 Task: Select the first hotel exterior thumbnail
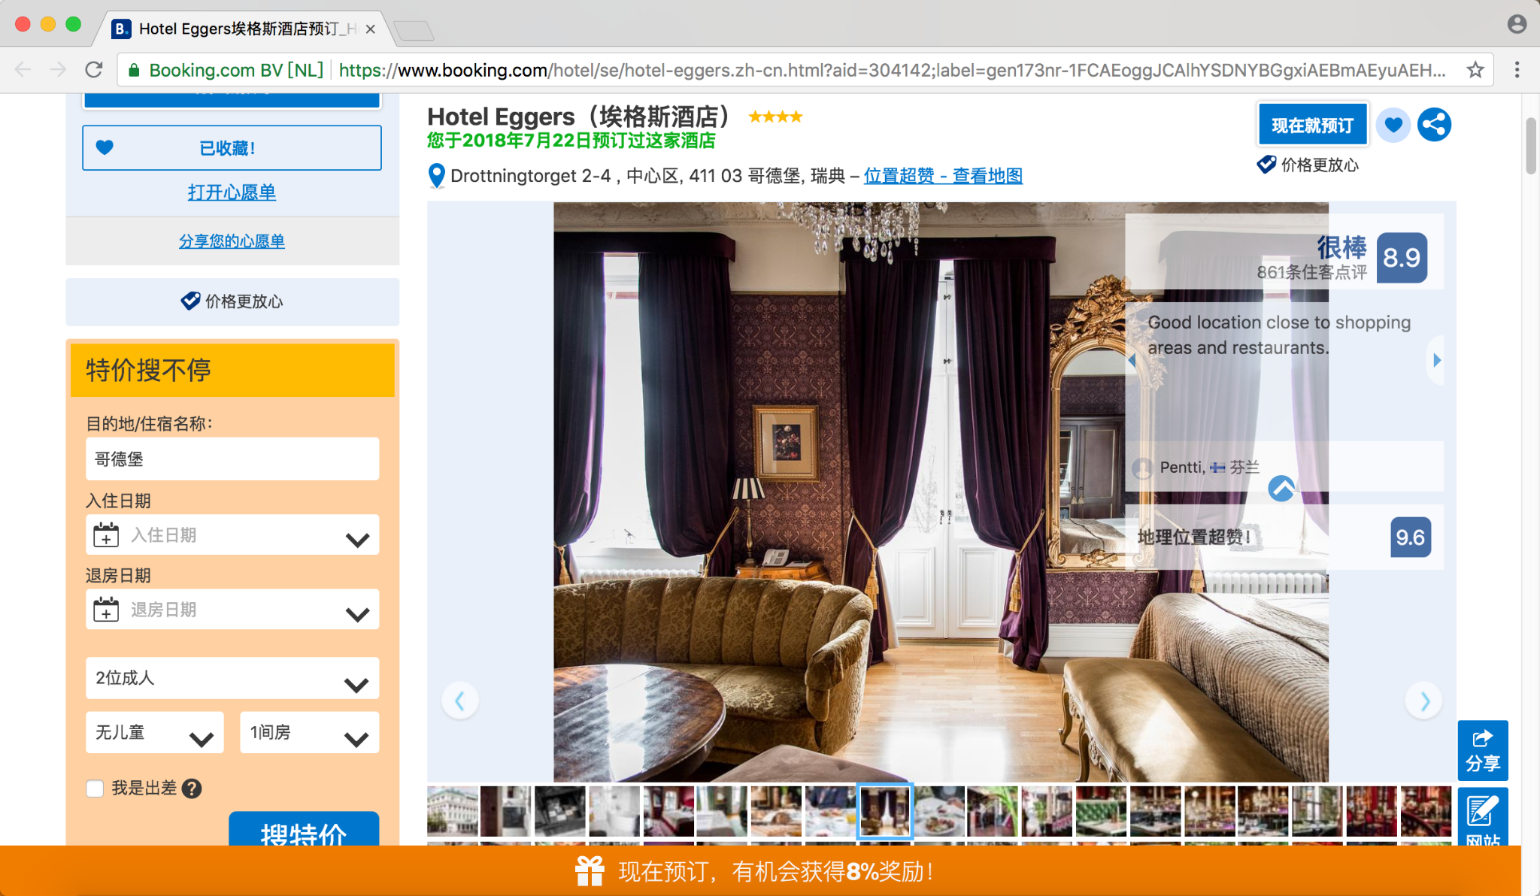453,811
